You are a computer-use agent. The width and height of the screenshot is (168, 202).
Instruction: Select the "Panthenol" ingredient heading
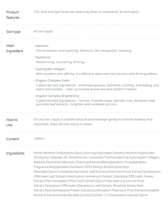(43, 57)
